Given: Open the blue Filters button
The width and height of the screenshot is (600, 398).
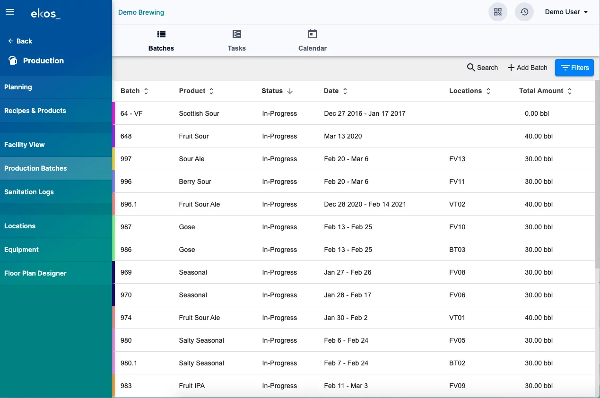Looking at the screenshot, I should (574, 68).
